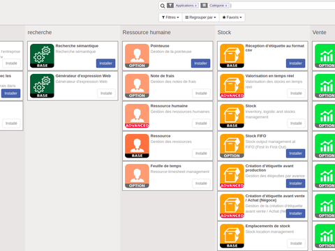Image resolution: width=335 pixels, height=251 pixels.
Task: Click the Stock FIFO box icon
Action: tap(232, 146)
